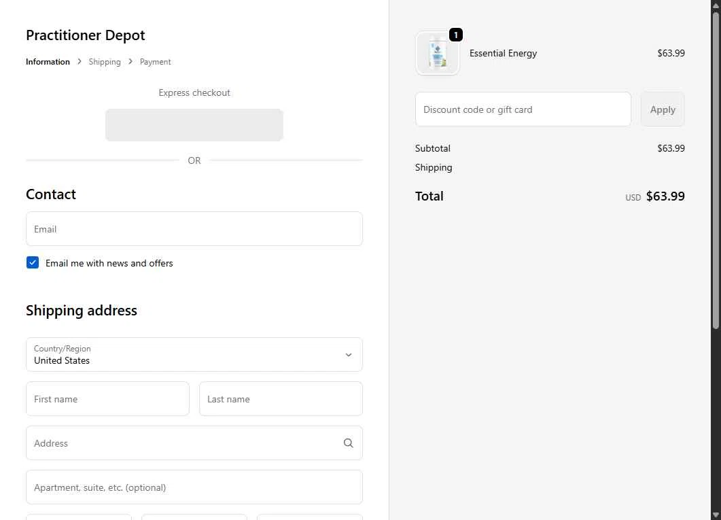Click the Shipping label in order summary
Screen dimensions: 721x520
434,167
